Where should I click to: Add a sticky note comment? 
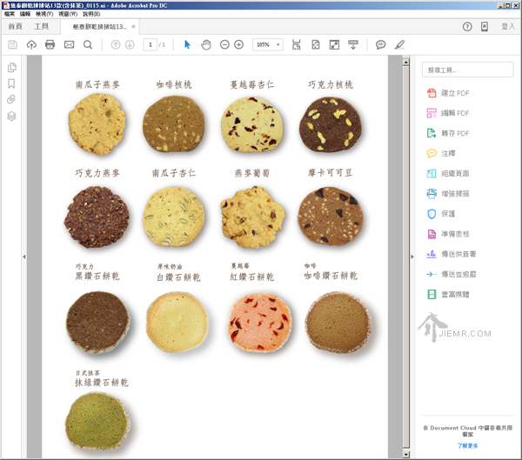click(x=380, y=44)
